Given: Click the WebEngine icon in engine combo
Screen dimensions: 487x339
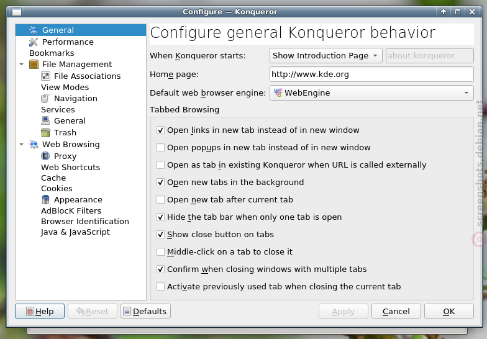Looking at the screenshot, I should pos(278,93).
